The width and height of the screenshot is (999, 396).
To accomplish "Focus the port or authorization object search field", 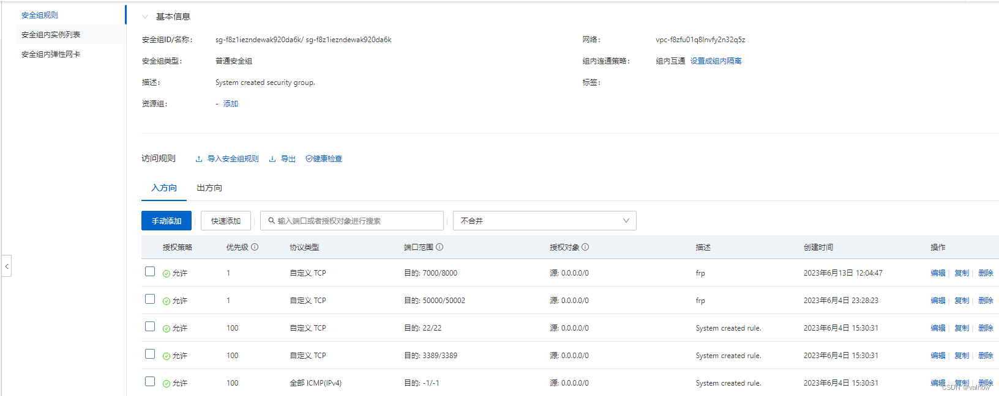I will [x=358, y=221].
